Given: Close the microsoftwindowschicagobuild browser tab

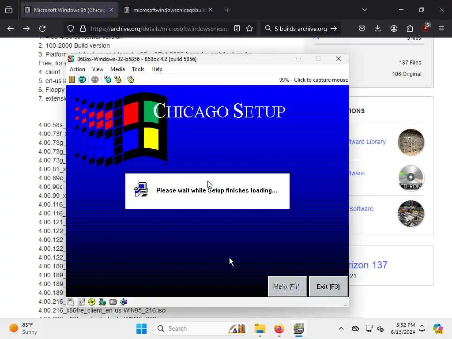Looking at the screenshot, I should 211,10.
